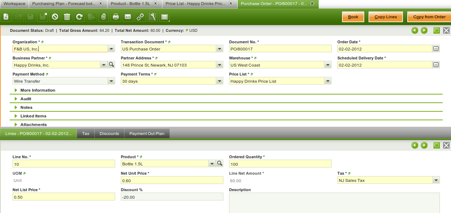Click the new document toolbar icon
The height and width of the screenshot is (213, 451).
tap(6, 17)
